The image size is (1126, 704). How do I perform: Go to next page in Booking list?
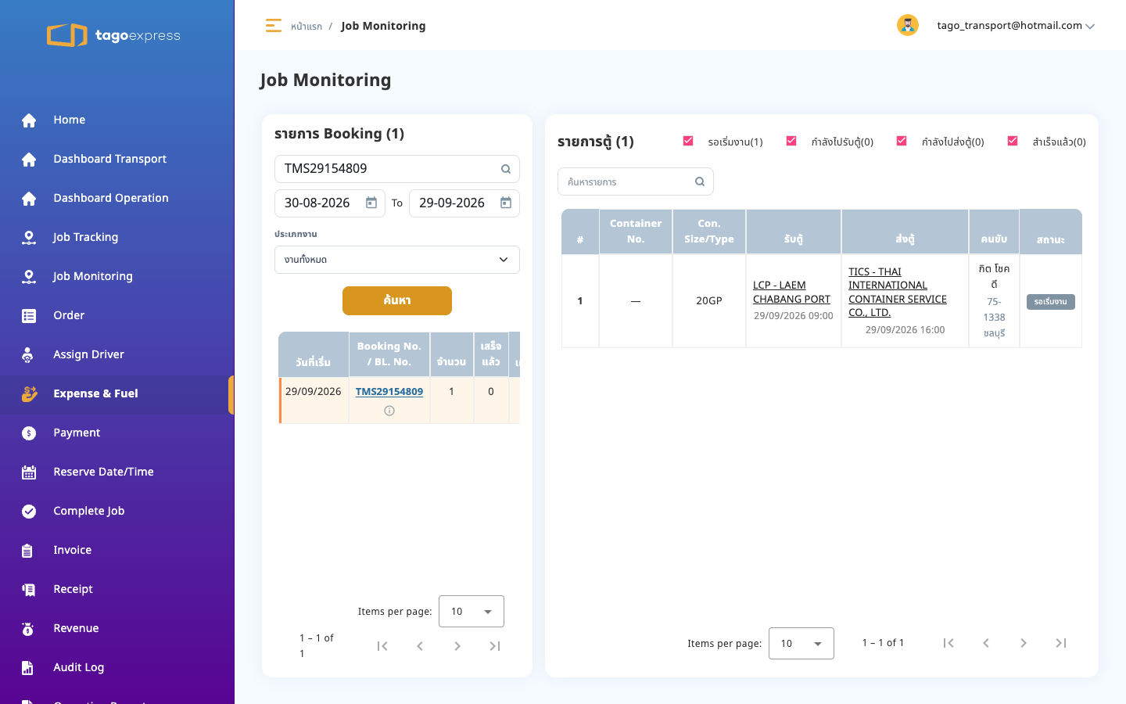click(457, 646)
